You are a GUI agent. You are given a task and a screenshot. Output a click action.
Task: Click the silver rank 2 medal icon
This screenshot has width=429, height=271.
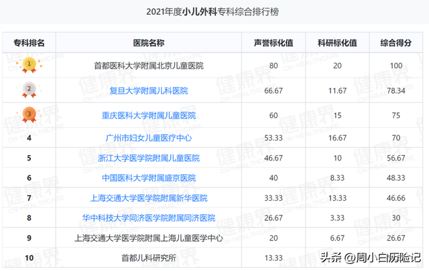29,90
